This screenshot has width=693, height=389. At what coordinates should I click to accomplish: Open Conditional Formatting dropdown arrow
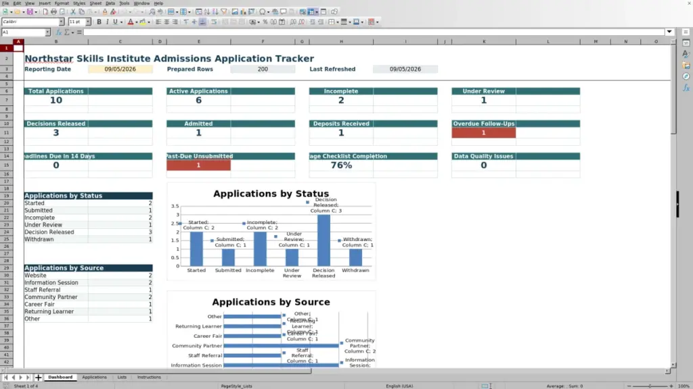[378, 22]
